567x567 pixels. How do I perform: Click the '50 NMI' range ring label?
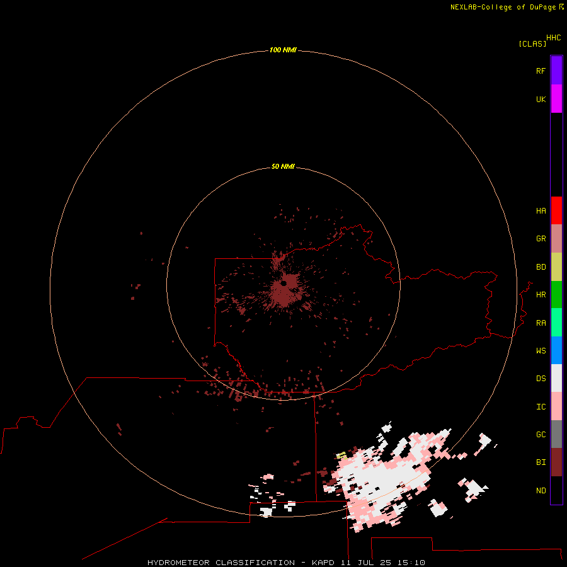[x=283, y=166]
